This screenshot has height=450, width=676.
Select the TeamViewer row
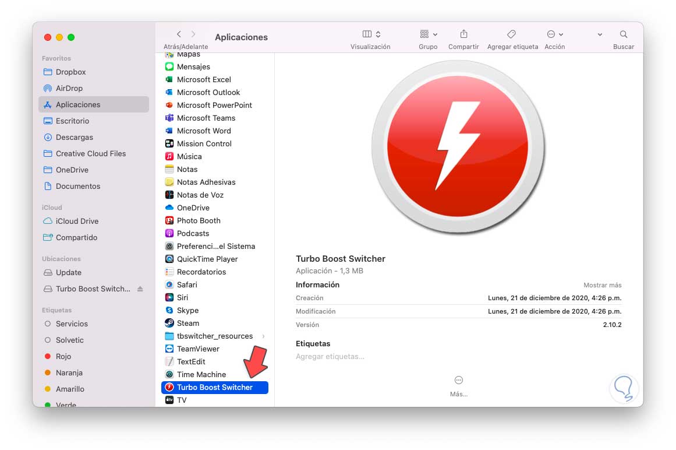[215, 349]
